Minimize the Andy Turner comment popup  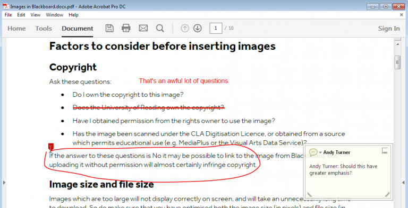tap(385, 150)
